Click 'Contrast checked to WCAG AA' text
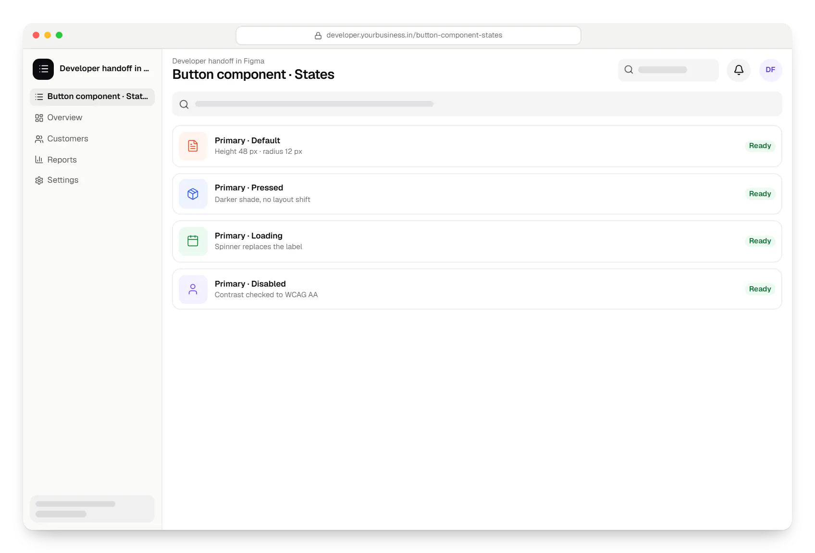815x553 pixels. (x=266, y=295)
